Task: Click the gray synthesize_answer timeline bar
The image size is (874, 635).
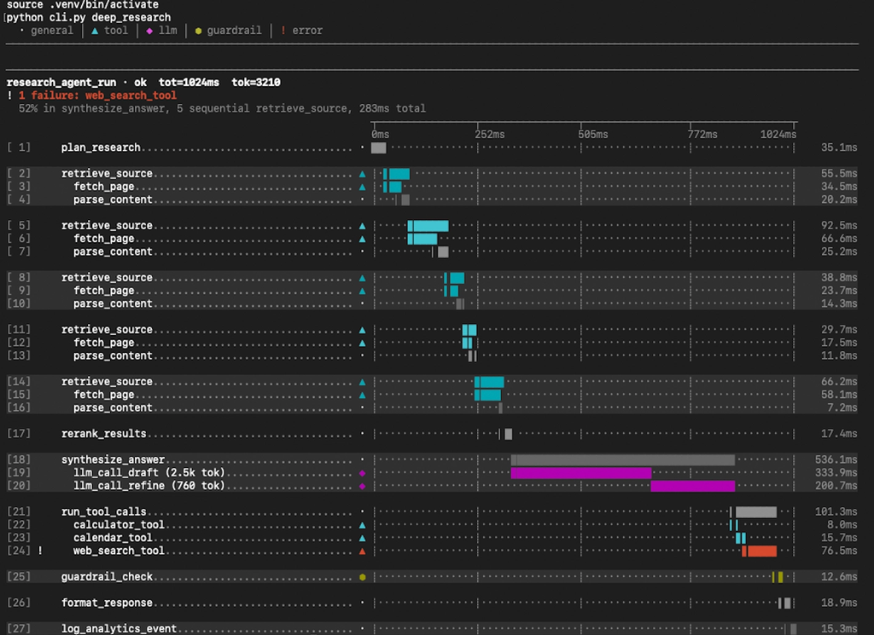Action: coord(622,459)
